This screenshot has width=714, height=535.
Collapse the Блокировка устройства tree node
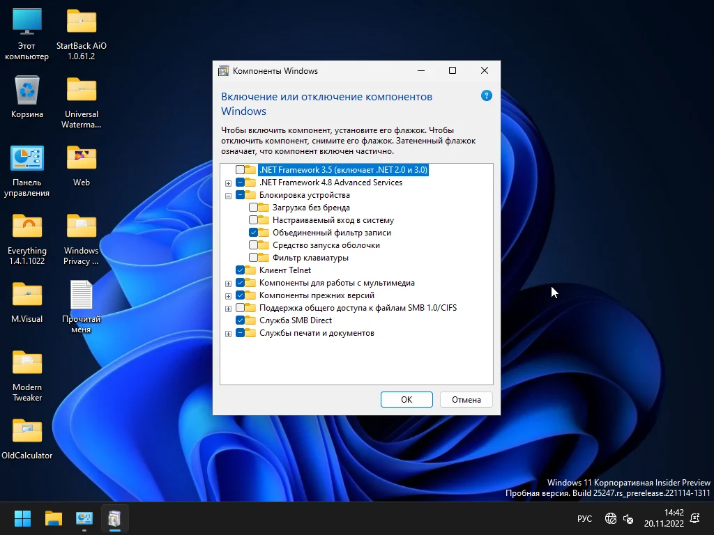click(228, 195)
